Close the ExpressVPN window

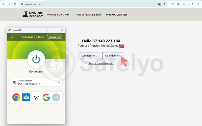coord(62,30)
